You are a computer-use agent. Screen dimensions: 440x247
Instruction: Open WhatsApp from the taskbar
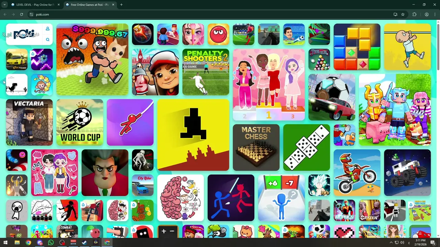(51, 243)
